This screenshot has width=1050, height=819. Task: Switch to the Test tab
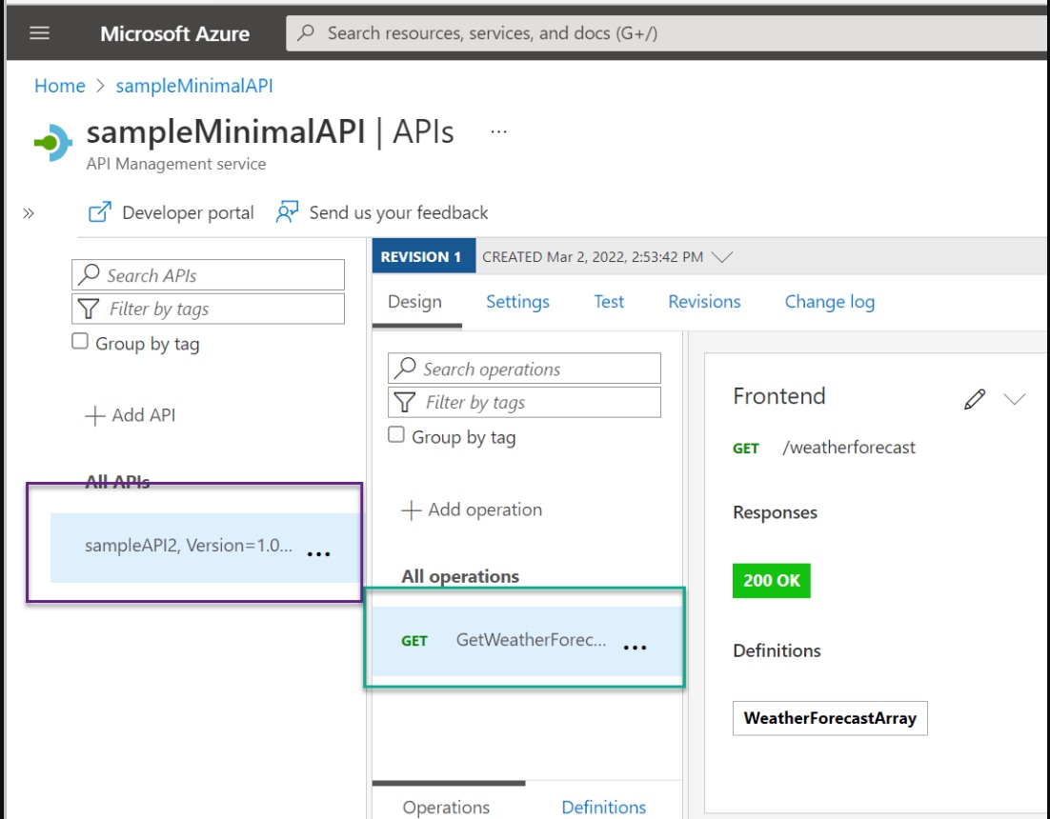click(x=609, y=302)
